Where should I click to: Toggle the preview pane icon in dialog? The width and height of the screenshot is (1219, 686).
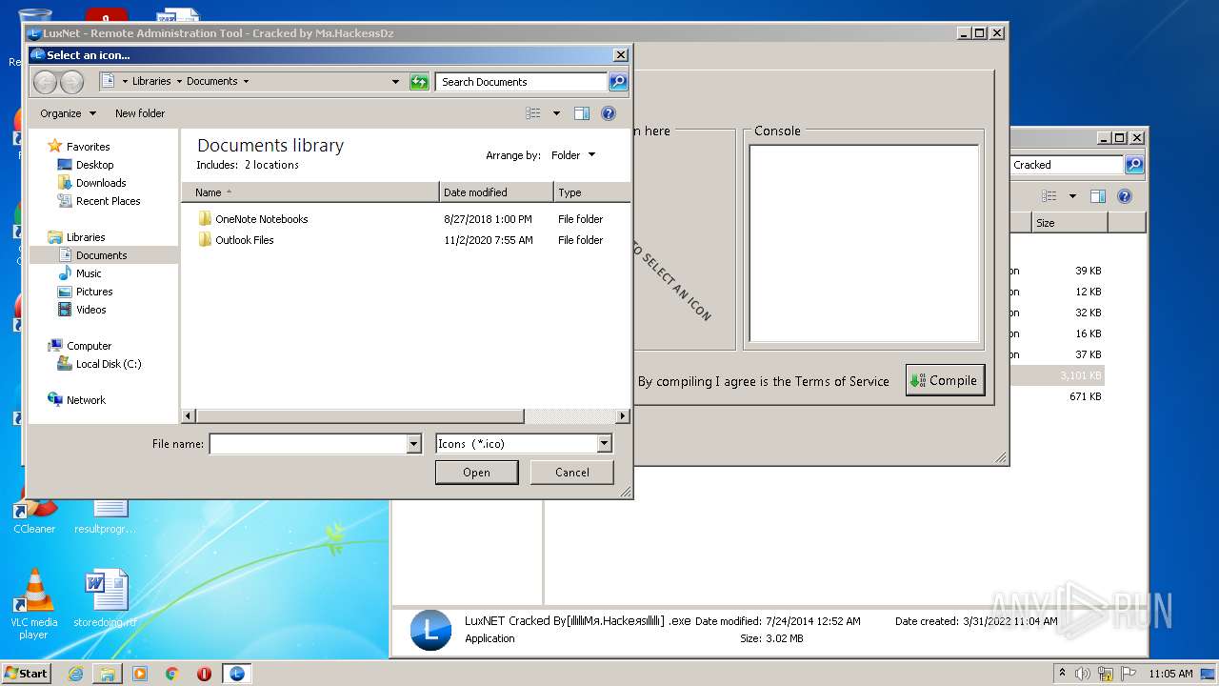pyautogui.click(x=582, y=113)
